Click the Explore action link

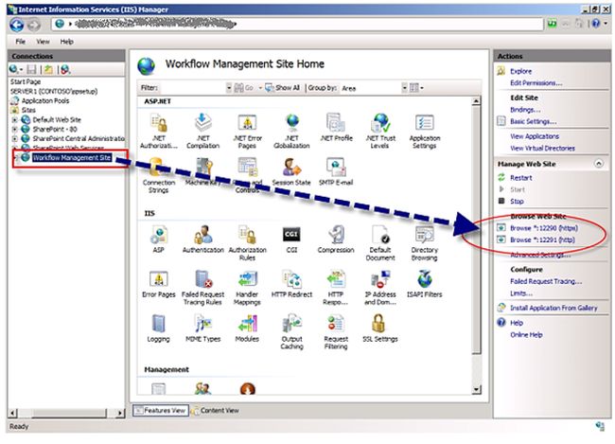point(521,71)
